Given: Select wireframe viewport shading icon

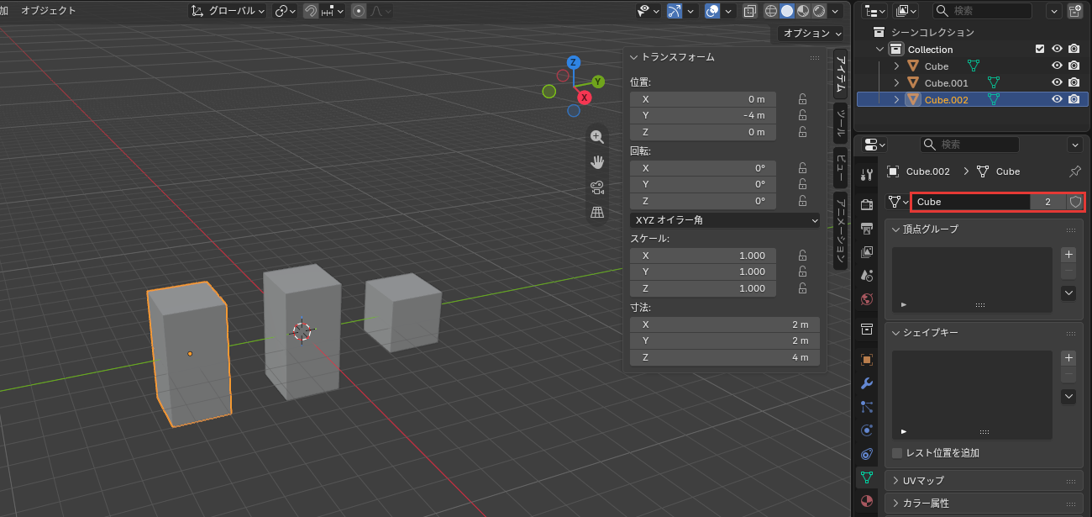Looking at the screenshot, I should (770, 11).
